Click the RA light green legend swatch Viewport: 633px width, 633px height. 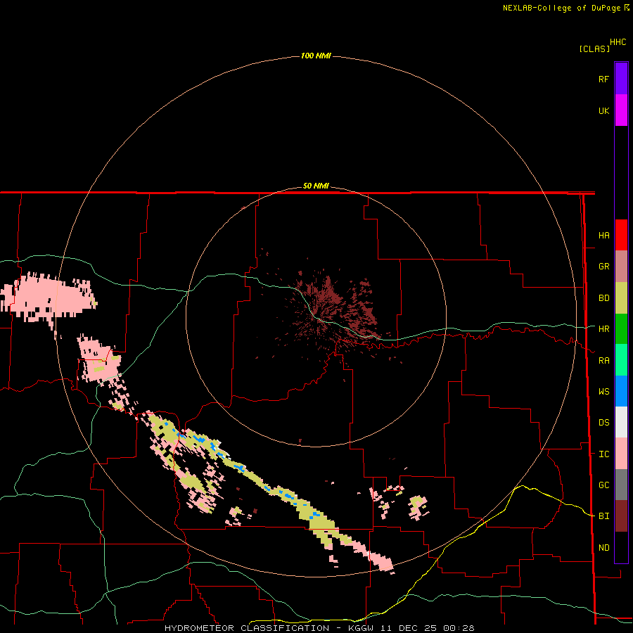(x=621, y=360)
